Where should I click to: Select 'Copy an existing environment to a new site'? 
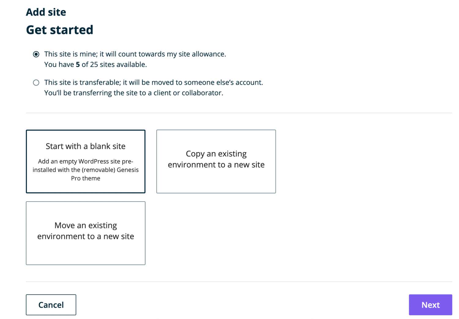click(x=216, y=161)
